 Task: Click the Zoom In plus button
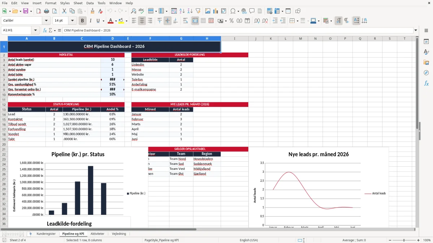[x=418, y=240]
